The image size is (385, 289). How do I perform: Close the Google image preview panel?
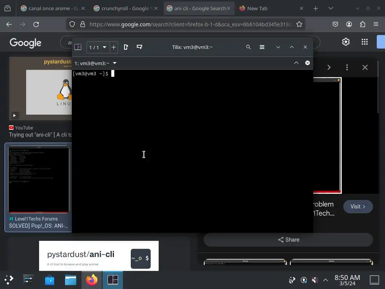pyautogui.click(x=365, y=67)
